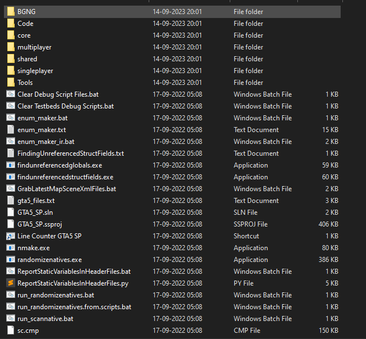Click the findunreferencedglobals.exe application icon

pos(11,165)
